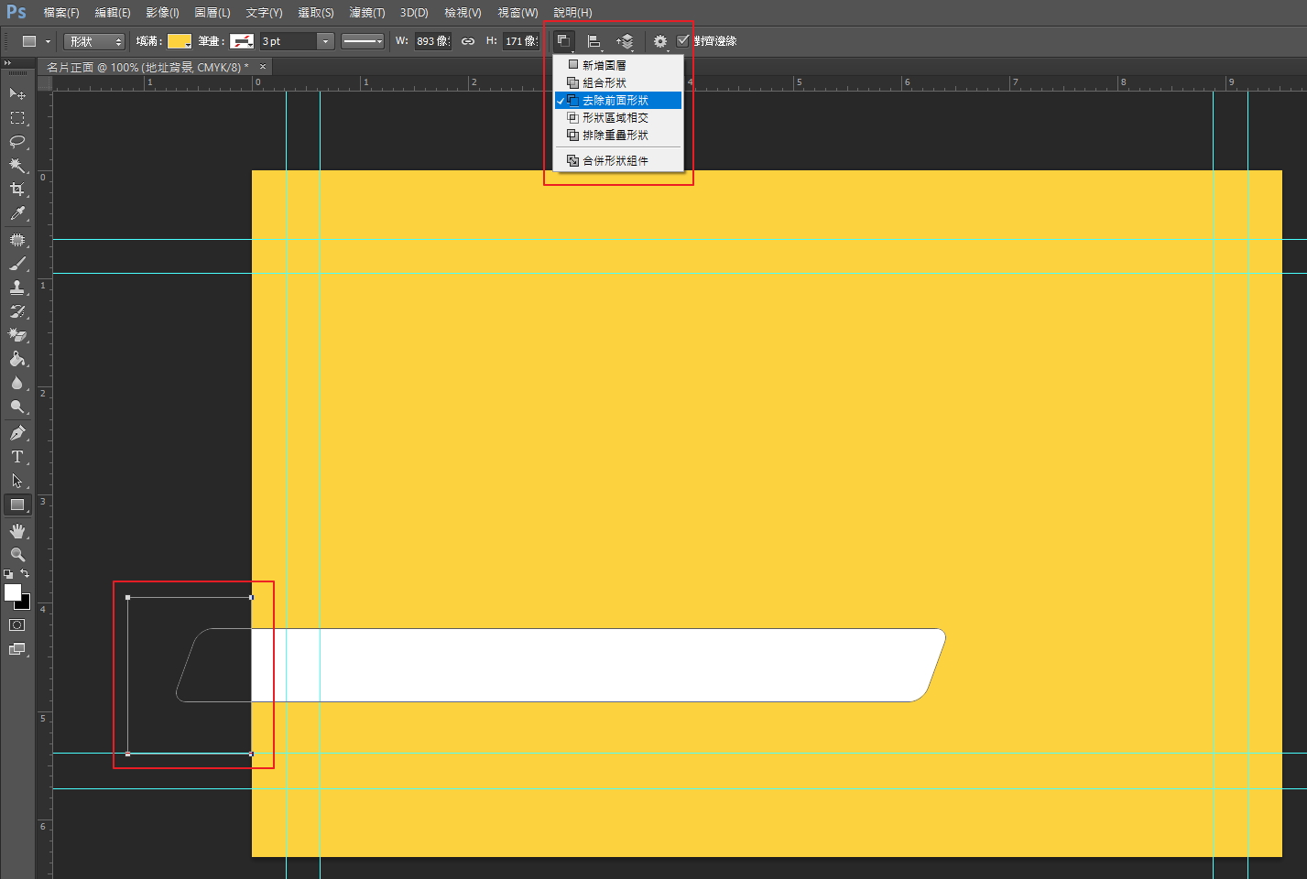Image resolution: width=1307 pixels, height=879 pixels.
Task: Open the stroke line type dropdown
Action: (363, 41)
